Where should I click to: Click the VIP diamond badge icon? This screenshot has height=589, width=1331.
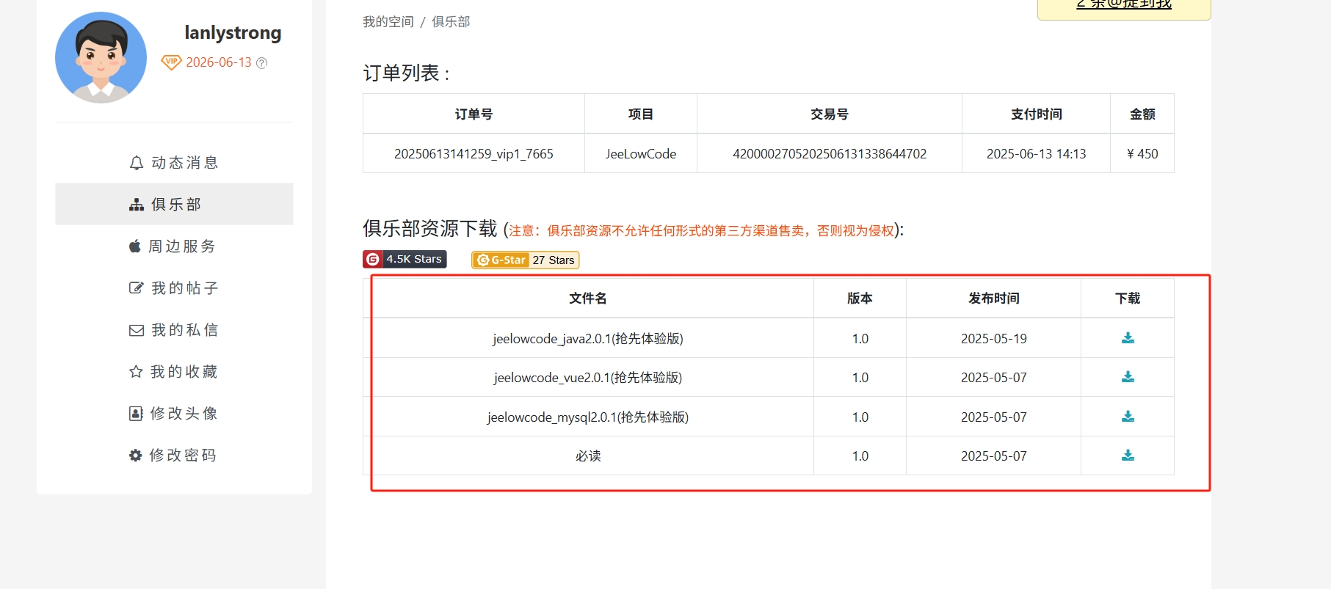click(171, 62)
